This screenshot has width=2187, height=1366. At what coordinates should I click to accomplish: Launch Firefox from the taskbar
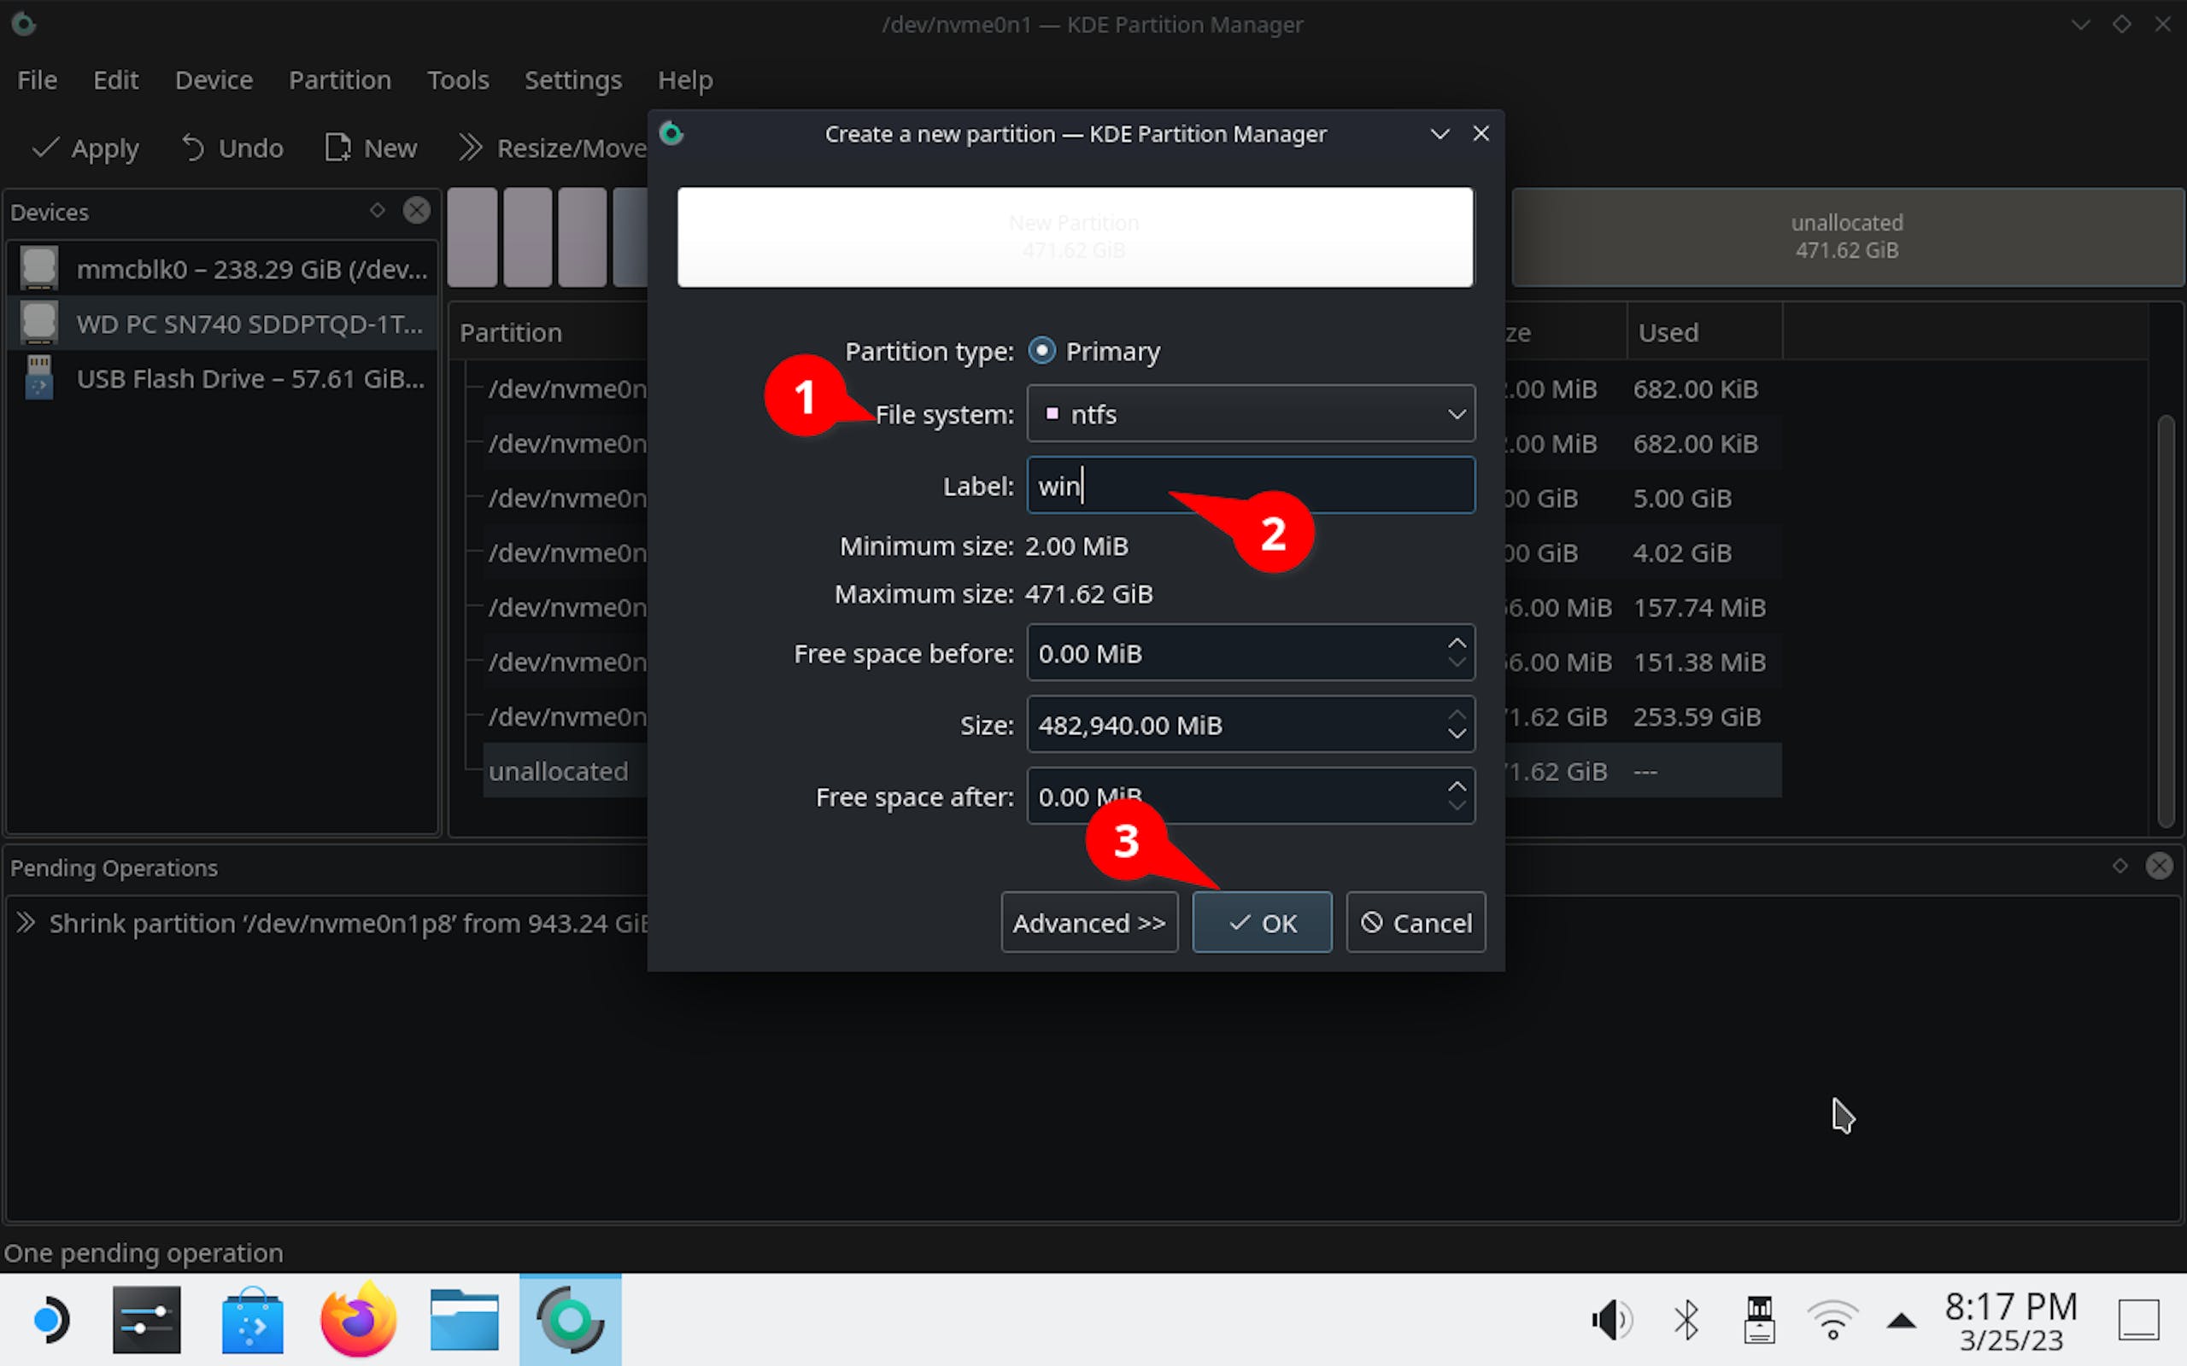[x=358, y=1320]
